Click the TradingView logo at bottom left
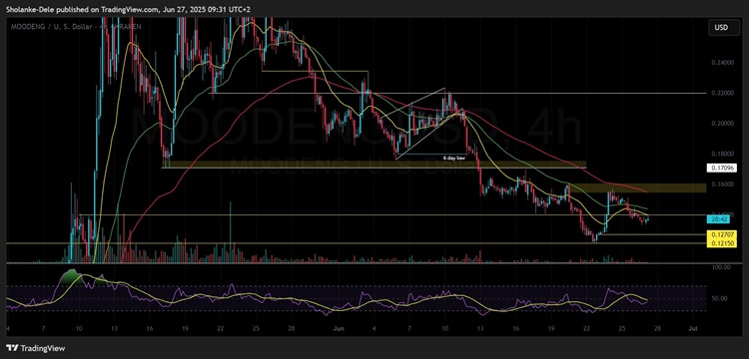 click(36, 348)
